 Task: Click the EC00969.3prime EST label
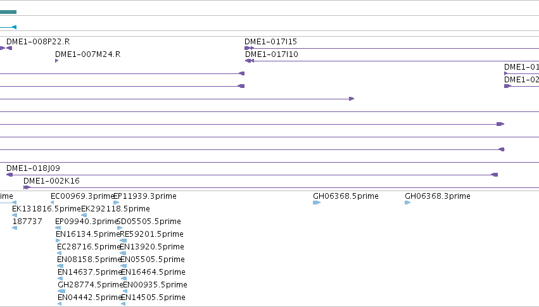pyautogui.click(x=82, y=196)
